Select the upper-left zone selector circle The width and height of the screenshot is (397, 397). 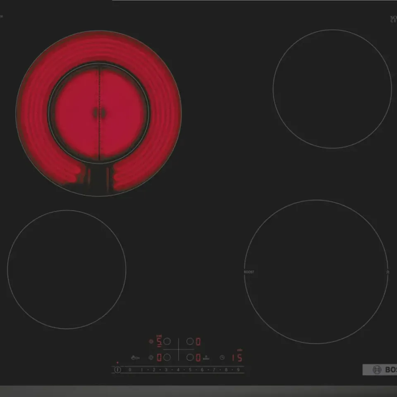tap(167, 341)
